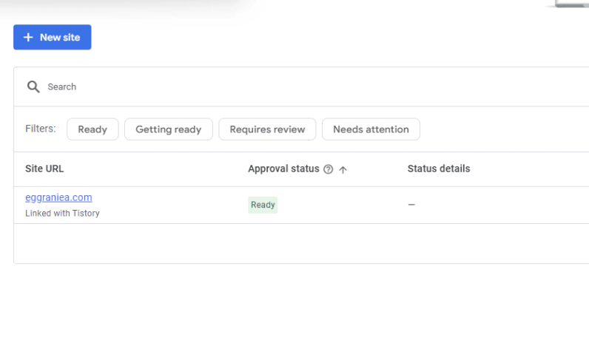Click the plus icon on New site
The height and width of the screenshot is (337, 589).
[x=28, y=37]
